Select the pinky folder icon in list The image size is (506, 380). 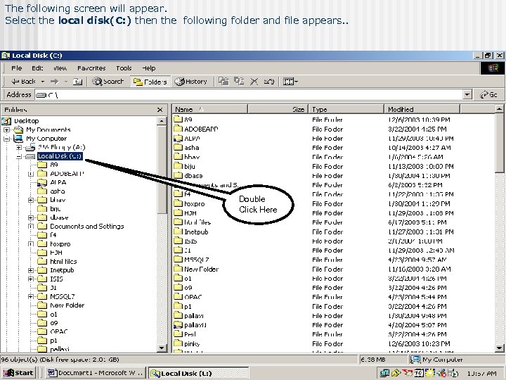pyautogui.click(x=178, y=343)
